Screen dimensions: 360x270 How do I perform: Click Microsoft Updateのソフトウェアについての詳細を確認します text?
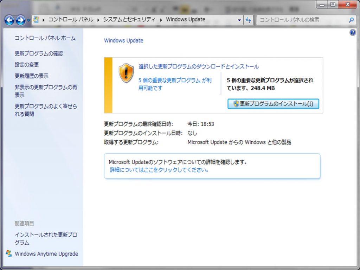tap(178, 162)
